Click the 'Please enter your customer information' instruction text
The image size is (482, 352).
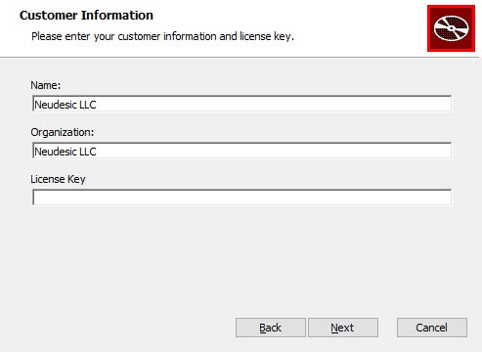162,36
